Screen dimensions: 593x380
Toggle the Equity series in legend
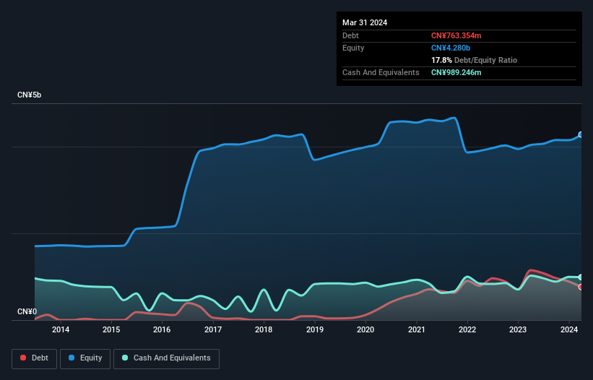(x=85, y=358)
